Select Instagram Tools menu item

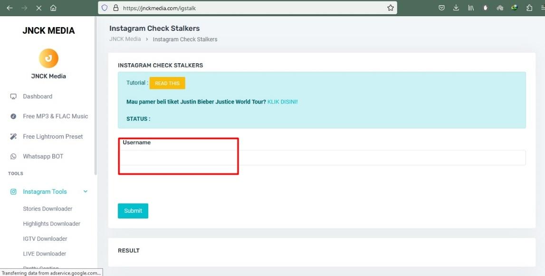point(45,192)
